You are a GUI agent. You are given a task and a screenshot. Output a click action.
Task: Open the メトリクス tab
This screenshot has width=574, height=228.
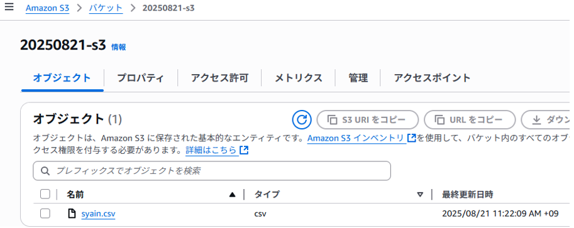(299, 78)
